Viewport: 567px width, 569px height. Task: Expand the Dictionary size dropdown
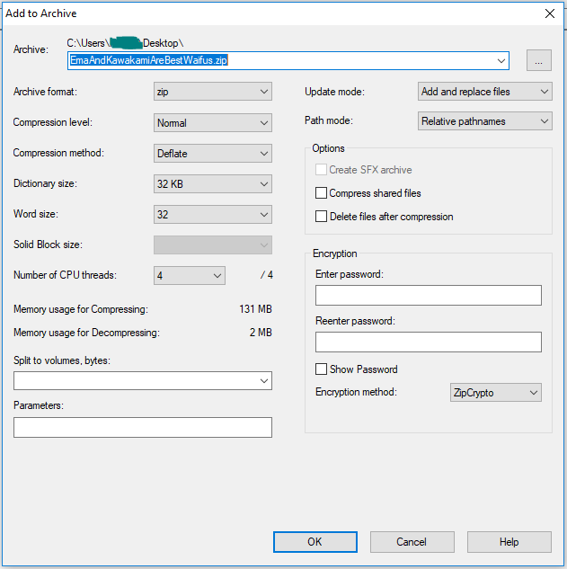[x=213, y=183]
